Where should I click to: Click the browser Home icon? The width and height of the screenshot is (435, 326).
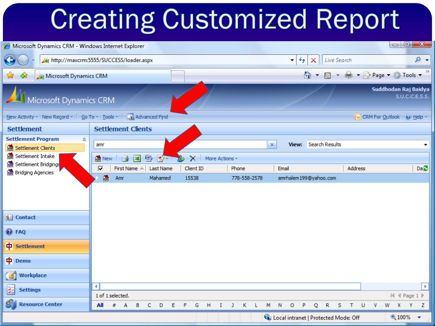tap(308, 75)
